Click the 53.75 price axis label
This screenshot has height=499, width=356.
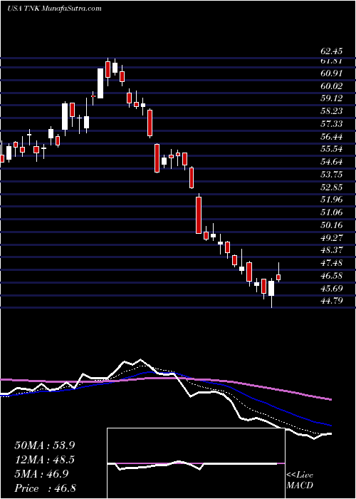[331, 175]
